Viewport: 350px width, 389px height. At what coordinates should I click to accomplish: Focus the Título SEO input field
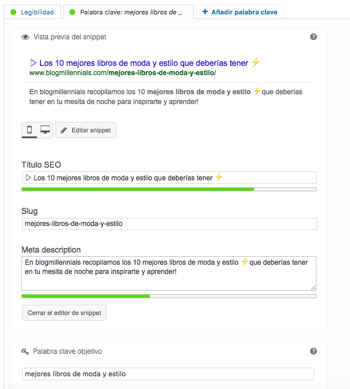pos(168,178)
